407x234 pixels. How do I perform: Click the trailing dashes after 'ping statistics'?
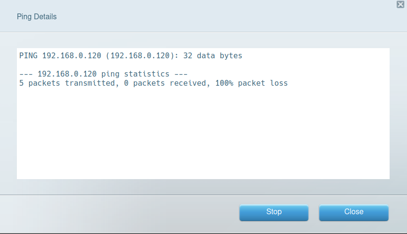pos(181,74)
